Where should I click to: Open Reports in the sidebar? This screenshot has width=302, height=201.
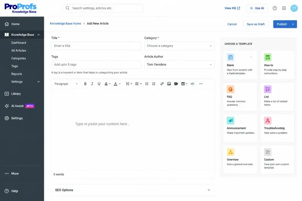[17, 74]
